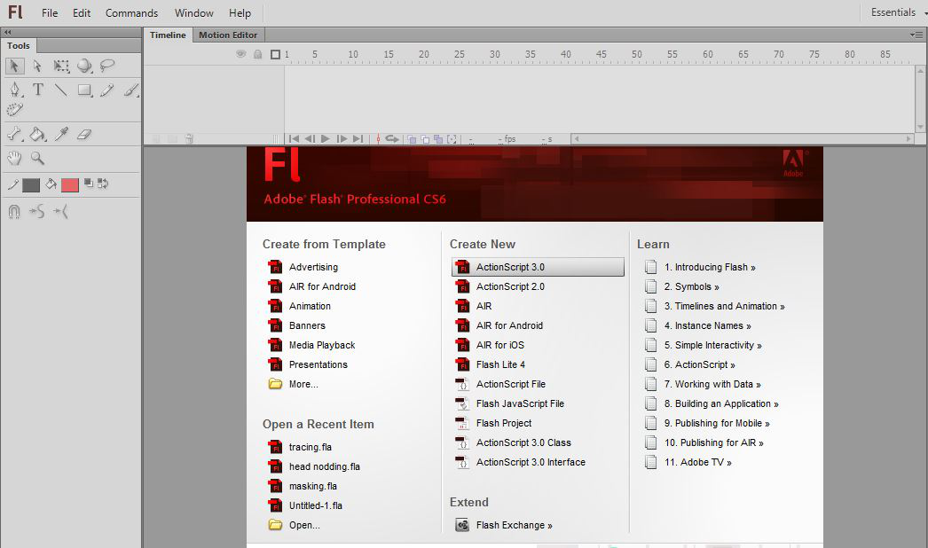Open the Essentials workspace dropdown

pos(897,12)
